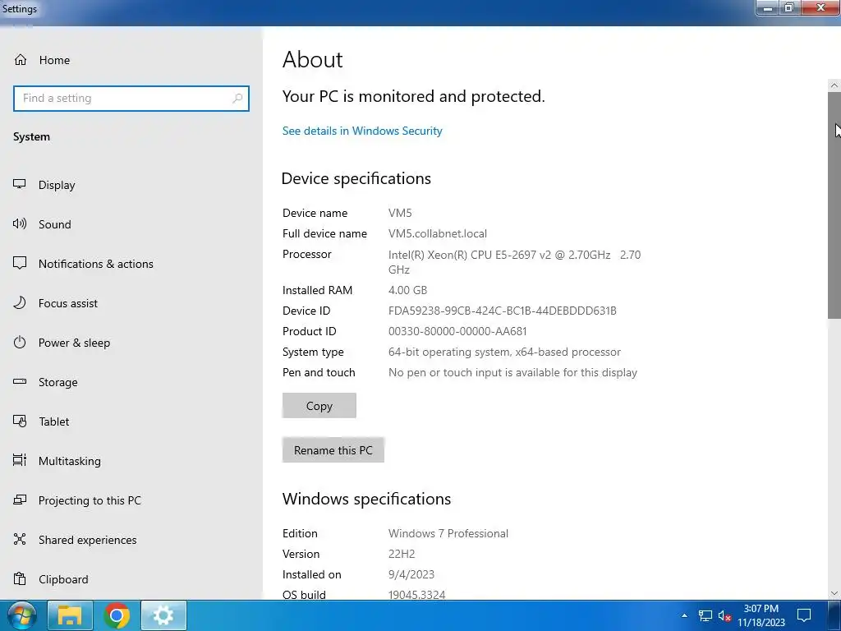The width and height of the screenshot is (841, 631).
Task: Select Product ID 00330-80000-00000-AA681
Action: (457, 332)
